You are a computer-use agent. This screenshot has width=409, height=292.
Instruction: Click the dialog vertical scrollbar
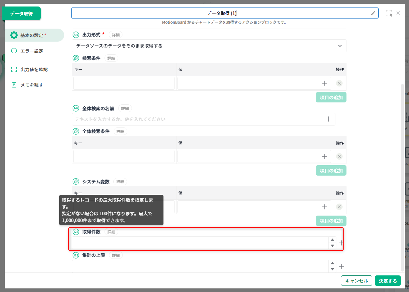click(402, 177)
